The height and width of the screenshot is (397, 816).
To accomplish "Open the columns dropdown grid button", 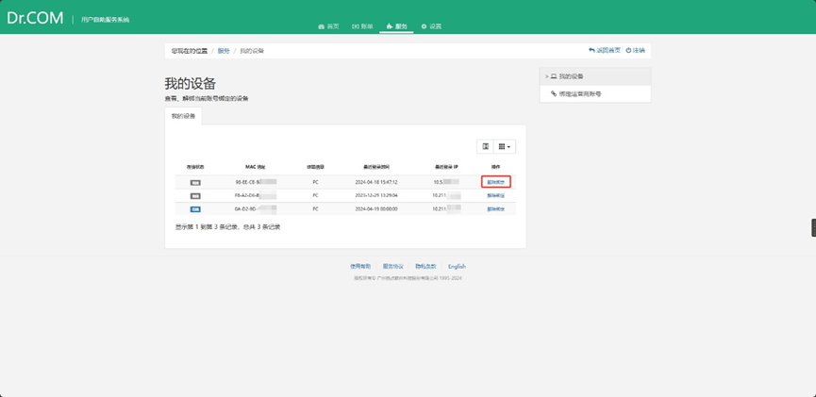I will [x=505, y=146].
